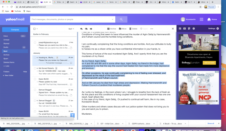
Task: Check the joseph@glassdoor.org.uk email checkbox
Action: (x=35, y=42)
